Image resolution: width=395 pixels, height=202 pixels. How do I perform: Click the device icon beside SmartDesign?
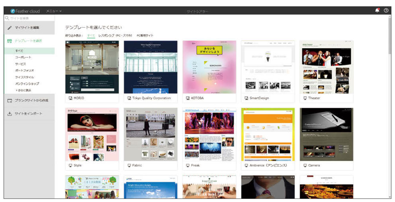pos(247,98)
